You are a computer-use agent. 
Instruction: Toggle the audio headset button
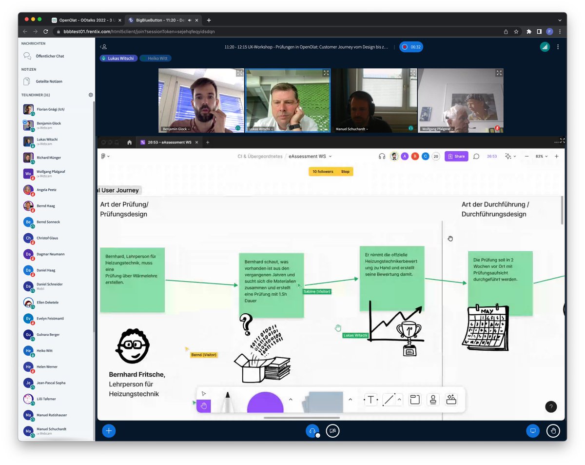(312, 431)
